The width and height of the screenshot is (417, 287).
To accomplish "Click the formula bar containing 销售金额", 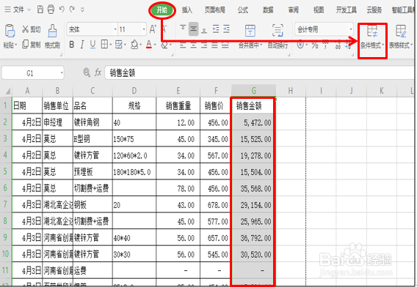I will tap(259, 73).
